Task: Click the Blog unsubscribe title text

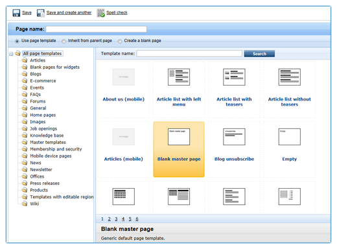Action: [x=234, y=159]
